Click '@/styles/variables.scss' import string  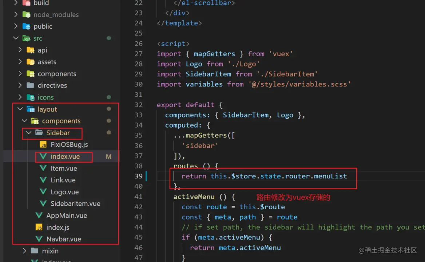(299, 84)
